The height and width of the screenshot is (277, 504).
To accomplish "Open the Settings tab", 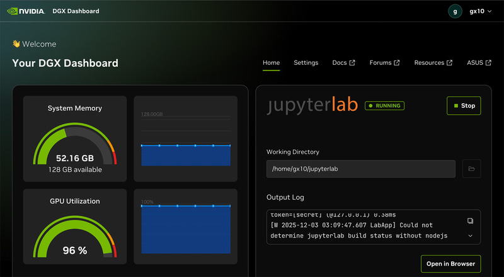I will [x=306, y=63].
